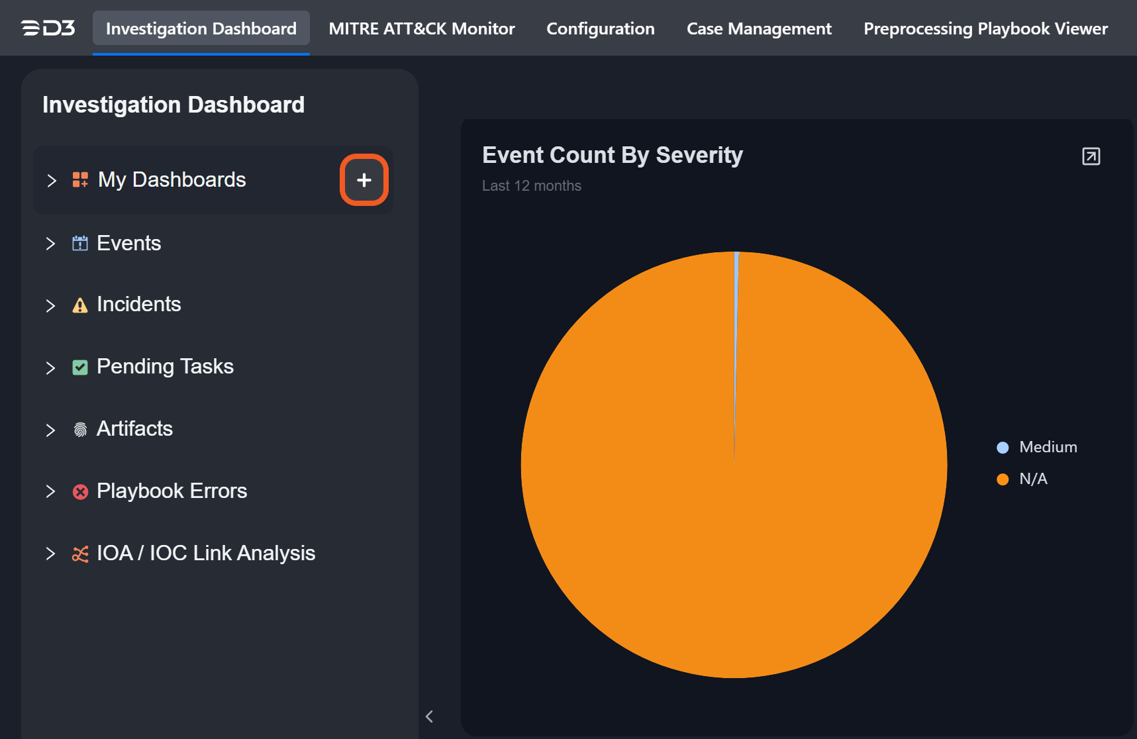Expand the My Dashboards tree chevron
The height and width of the screenshot is (739, 1137).
click(x=52, y=181)
